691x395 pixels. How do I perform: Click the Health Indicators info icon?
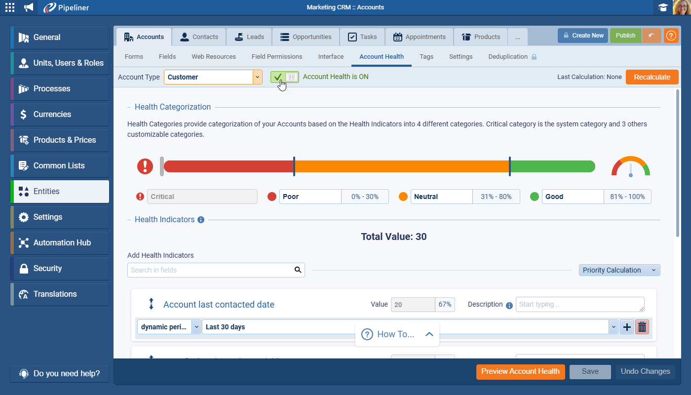pos(201,220)
